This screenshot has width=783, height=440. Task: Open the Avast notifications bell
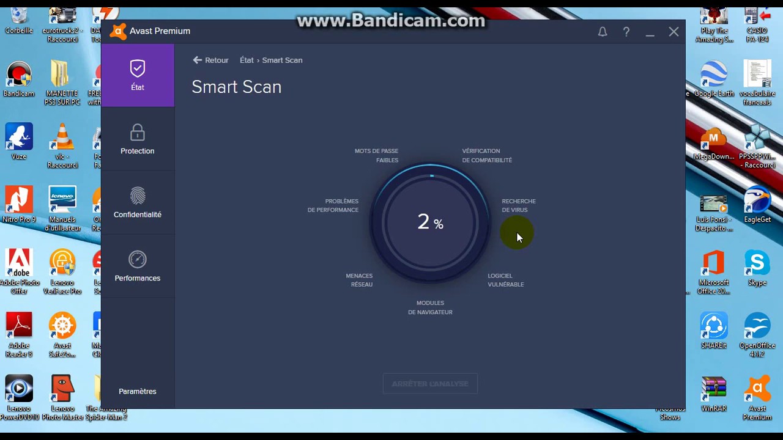pos(603,32)
